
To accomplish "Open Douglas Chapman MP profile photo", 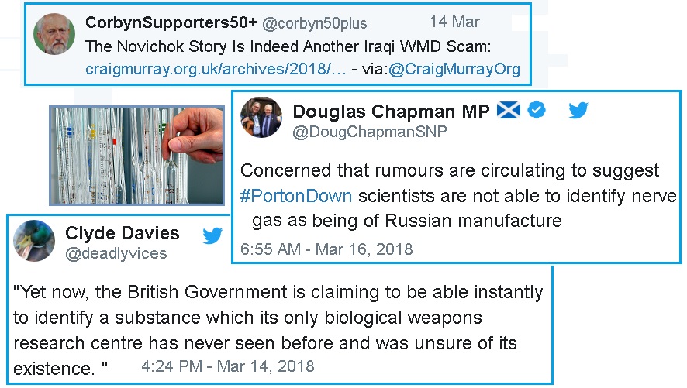I will pyautogui.click(x=261, y=117).
